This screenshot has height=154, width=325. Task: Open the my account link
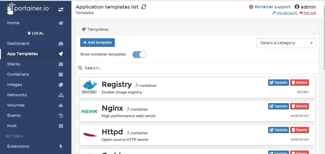pyautogui.click(x=285, y=13)
